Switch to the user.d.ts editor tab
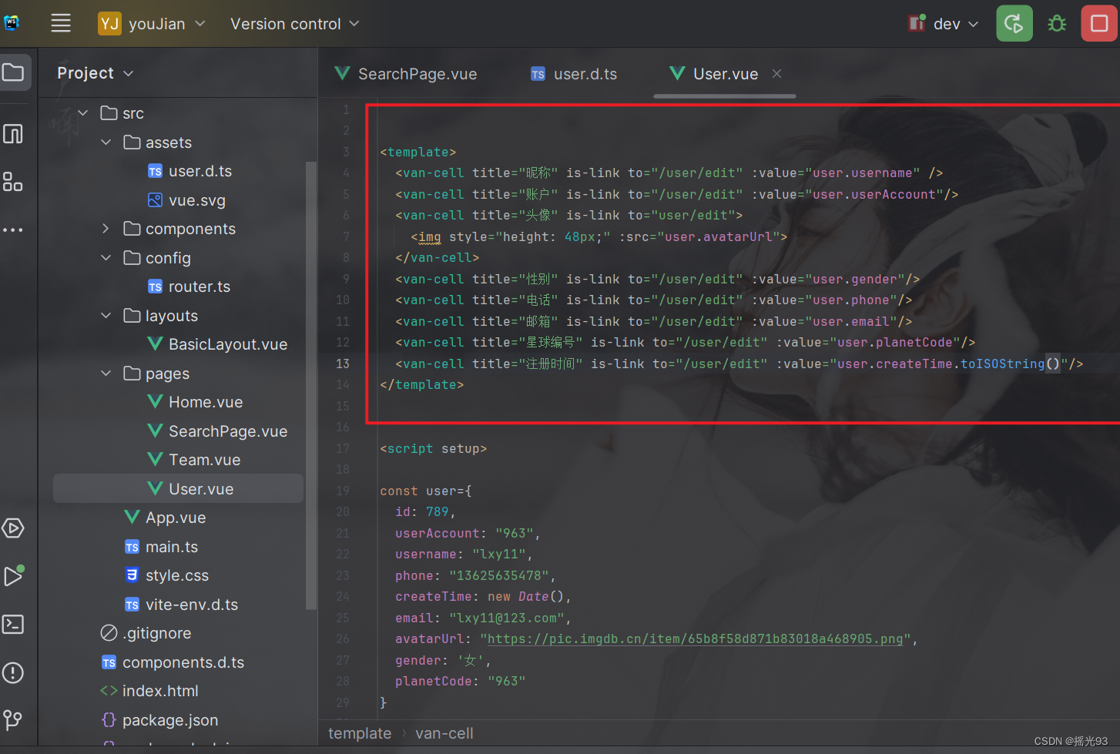Screen dimensions: 1120x754 pos(574,74)
